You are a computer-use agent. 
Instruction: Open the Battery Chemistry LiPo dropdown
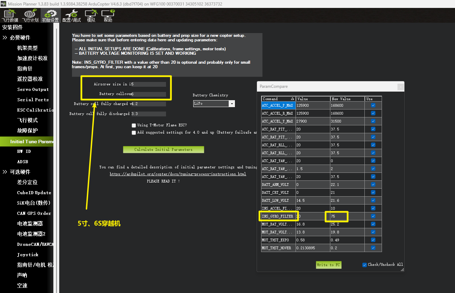pyautogui.click(x=232, y=104)
